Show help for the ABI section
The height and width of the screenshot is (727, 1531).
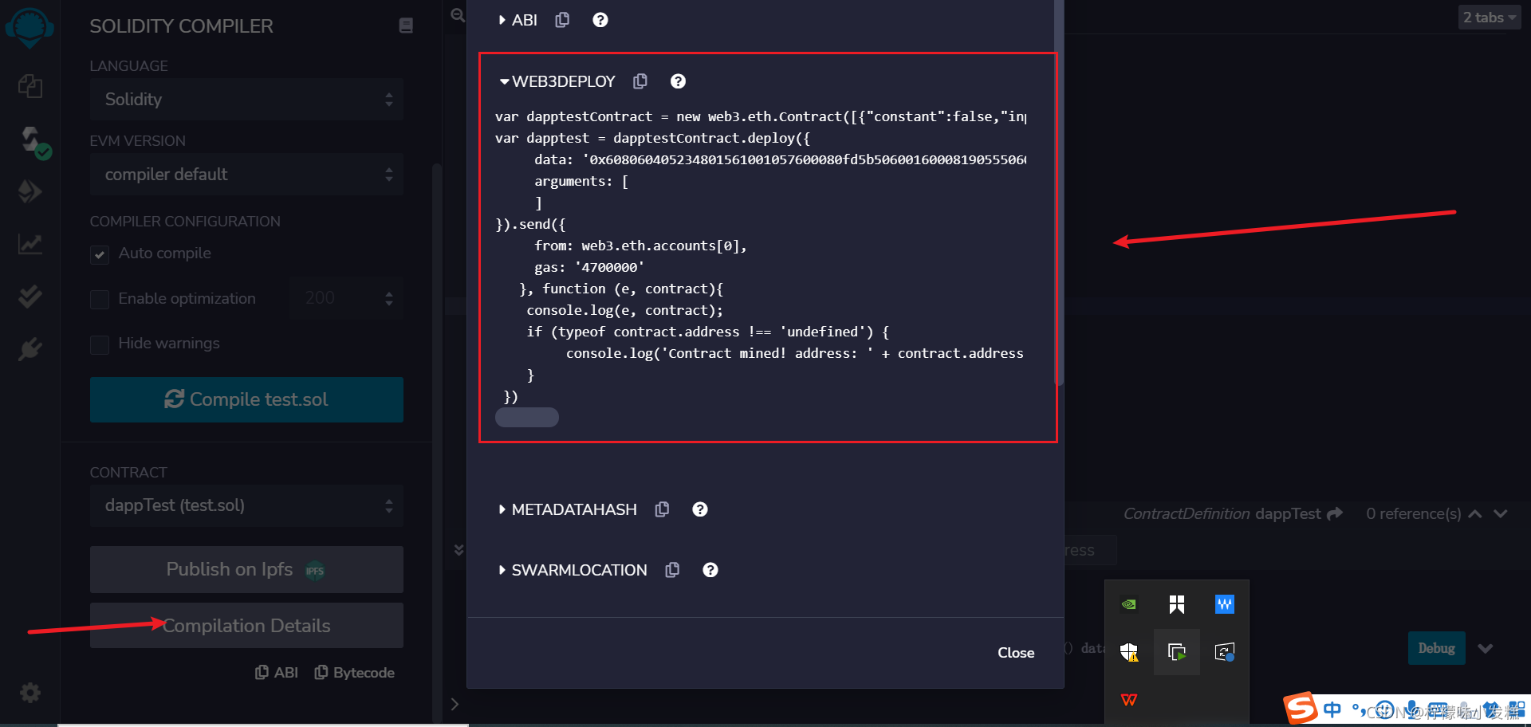coord(600,20)
